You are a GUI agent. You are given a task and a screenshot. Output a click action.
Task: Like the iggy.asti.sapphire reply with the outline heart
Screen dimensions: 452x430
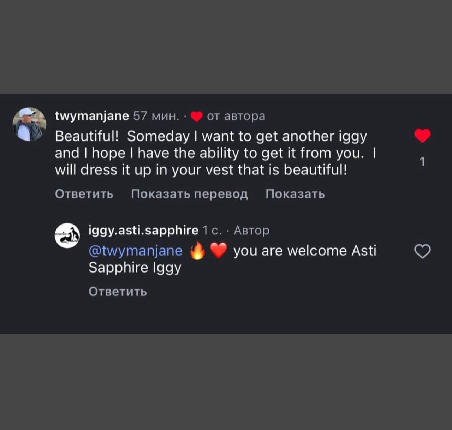coord(422,251)
